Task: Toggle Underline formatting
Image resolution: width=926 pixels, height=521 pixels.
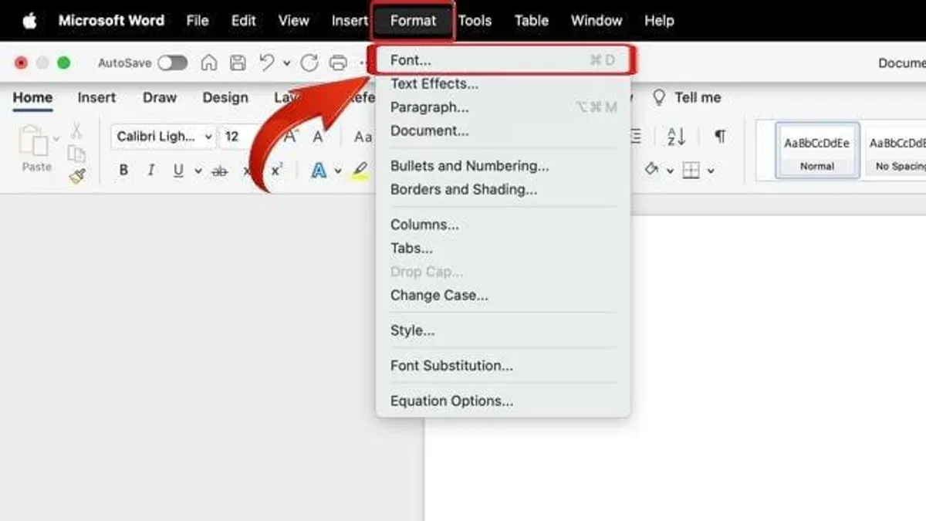Action: [178, 171]
